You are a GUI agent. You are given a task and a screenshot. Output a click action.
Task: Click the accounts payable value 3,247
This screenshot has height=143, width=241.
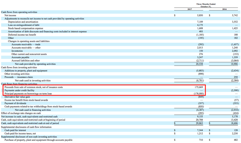(x=200, y=57)
